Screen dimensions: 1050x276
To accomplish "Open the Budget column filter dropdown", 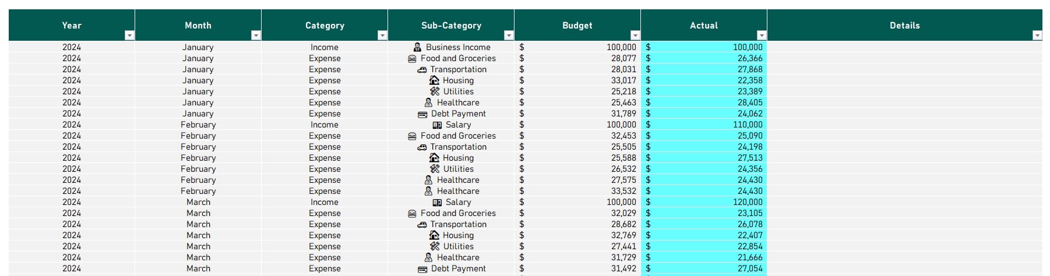I will pyautogui.click(x=635, y=36).
